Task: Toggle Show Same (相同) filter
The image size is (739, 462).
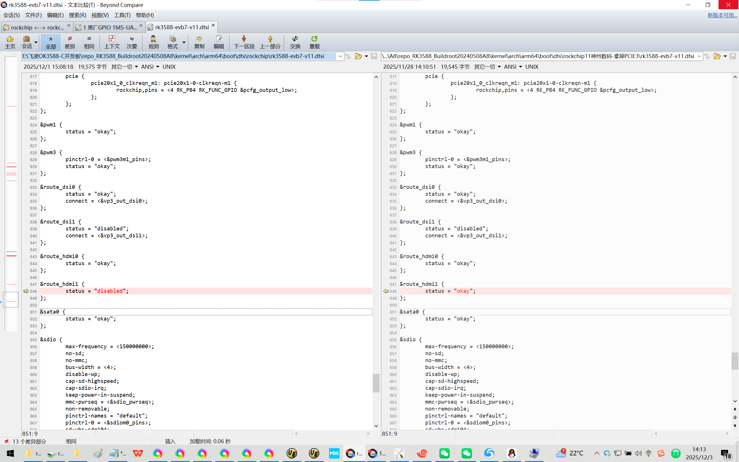Action: pyautogui.click(x=89, y=42)
